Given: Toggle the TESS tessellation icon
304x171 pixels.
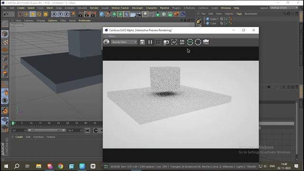Looking at the screenshot, I should pyautogui.click(x=206, y=42).
